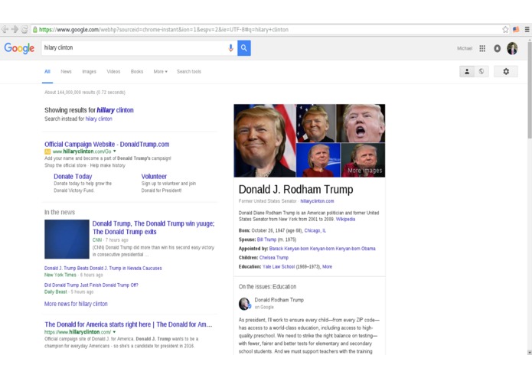Click the browser back arrow
The width and height of the screenshot is (532, 378).
(5, 30)
